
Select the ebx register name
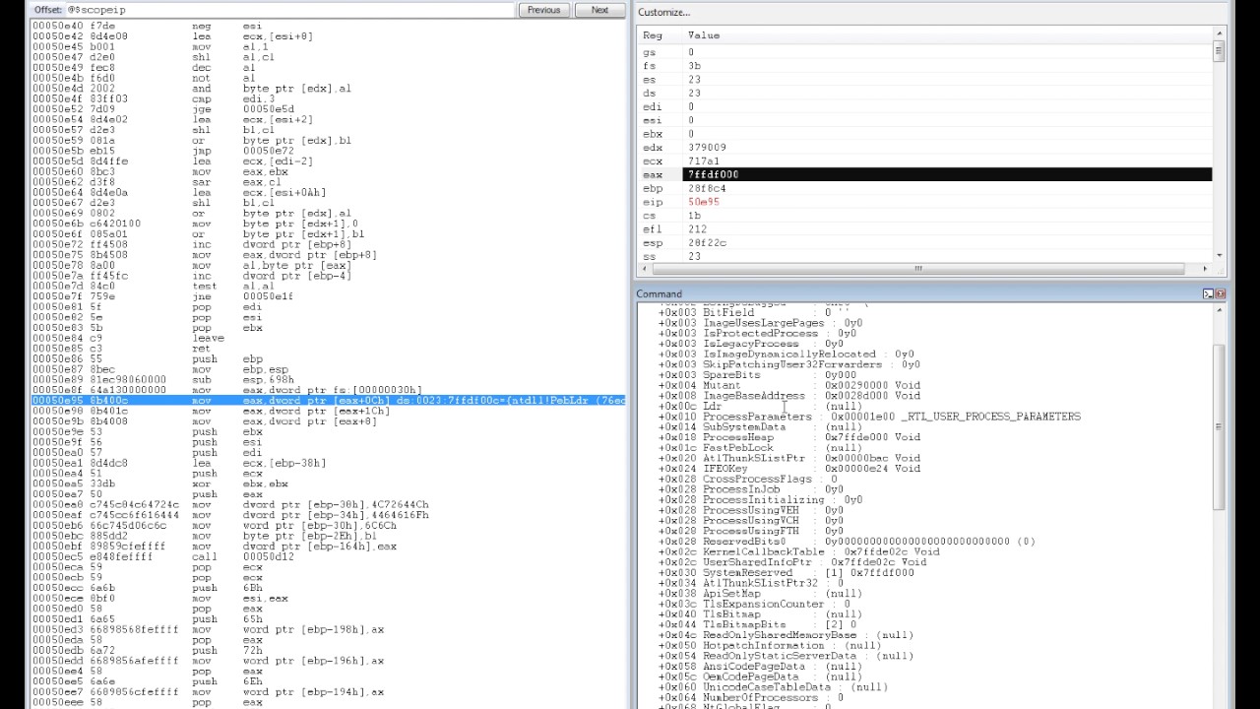click(653, 134)
